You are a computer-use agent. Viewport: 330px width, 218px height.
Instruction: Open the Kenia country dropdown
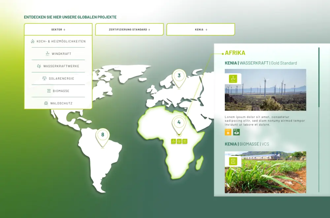201,29
